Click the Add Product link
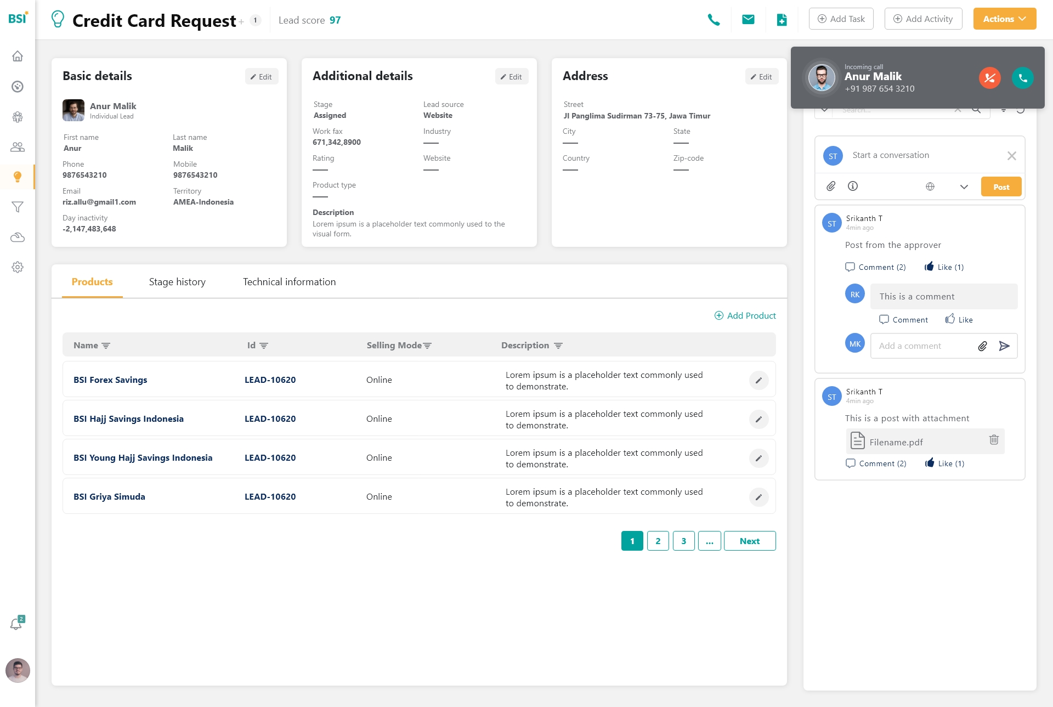The image size is (1053, 707). tap(745, 316)
